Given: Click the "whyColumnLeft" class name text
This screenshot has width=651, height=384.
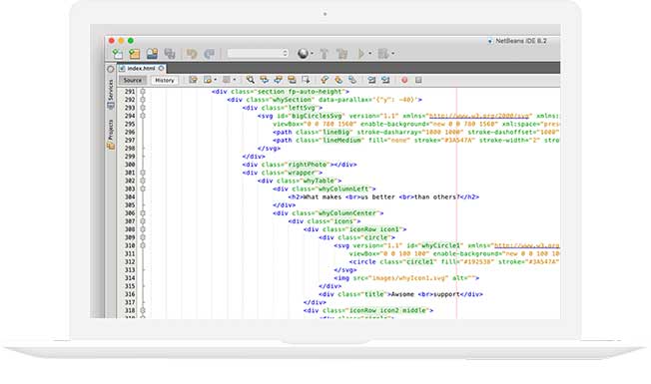Looking at the screenshot, I should (343, 189).
